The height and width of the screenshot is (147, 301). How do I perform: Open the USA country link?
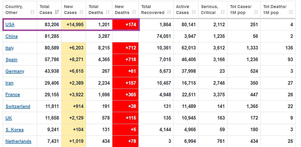(x=10, y=24)
